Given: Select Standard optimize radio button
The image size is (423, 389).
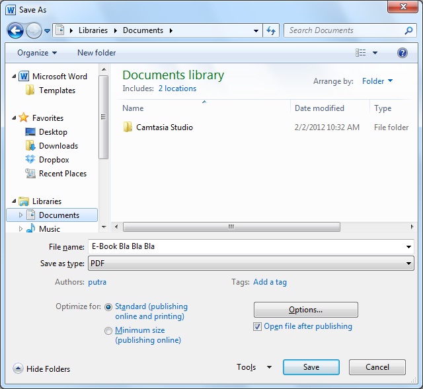Looking at the screenshot, I should 108,307.
